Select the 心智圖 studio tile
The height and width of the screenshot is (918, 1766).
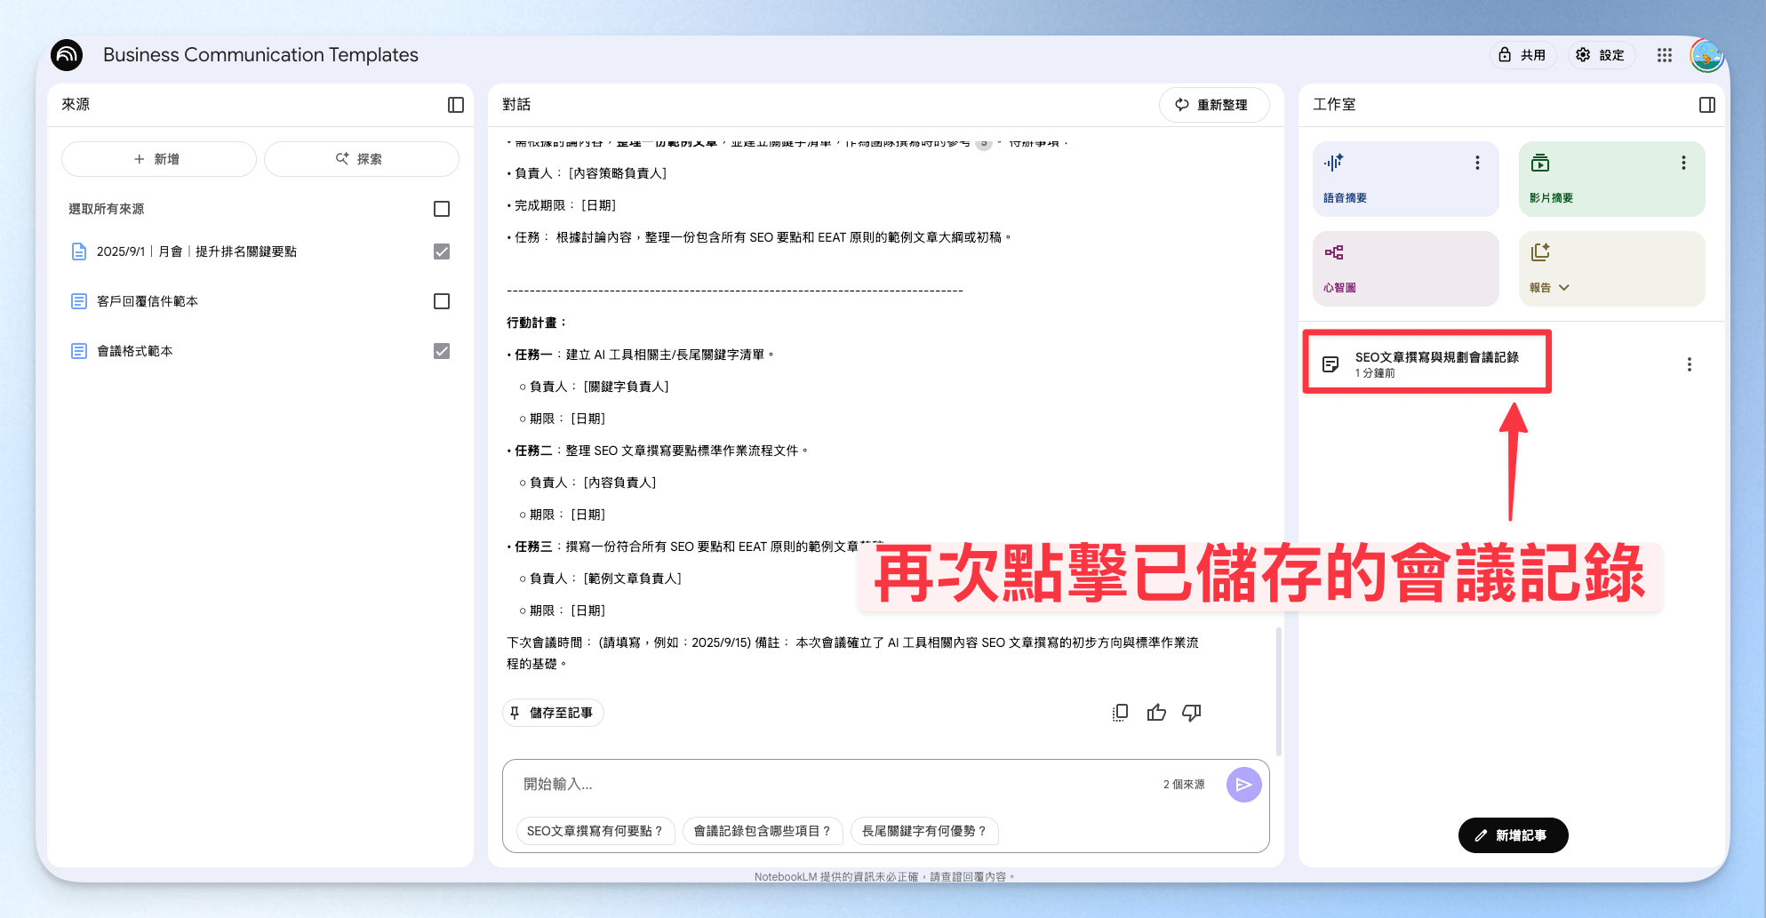1405,269
